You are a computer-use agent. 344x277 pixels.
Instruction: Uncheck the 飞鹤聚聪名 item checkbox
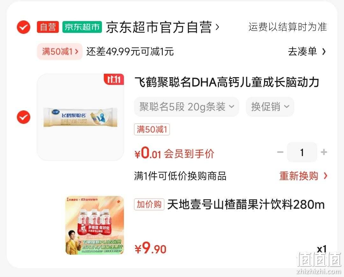pyautogui.click(x=24, y=117)
